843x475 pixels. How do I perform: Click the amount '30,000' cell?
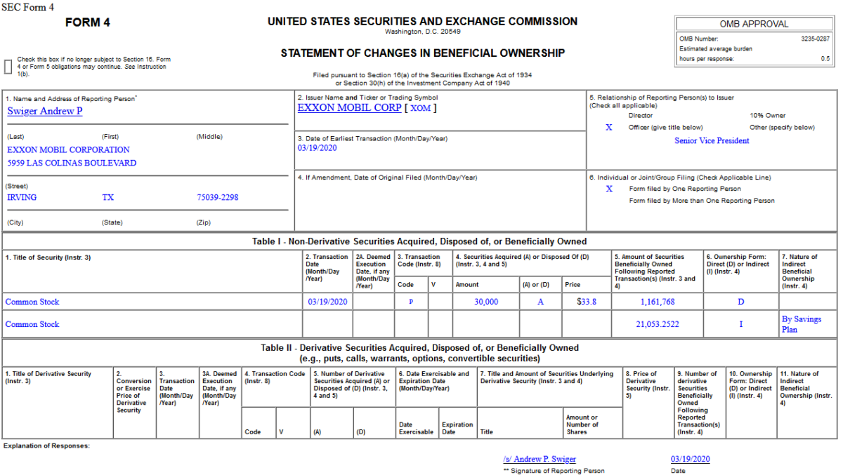pyautogui.click(x=486, y=302)
